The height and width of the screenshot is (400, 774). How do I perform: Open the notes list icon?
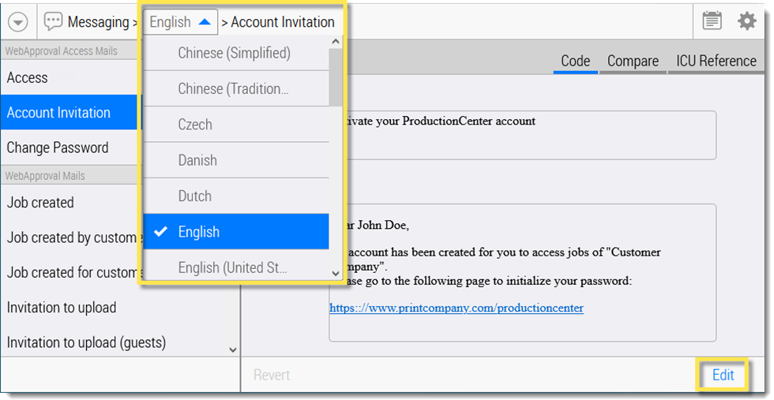click(x=712, y=21)
